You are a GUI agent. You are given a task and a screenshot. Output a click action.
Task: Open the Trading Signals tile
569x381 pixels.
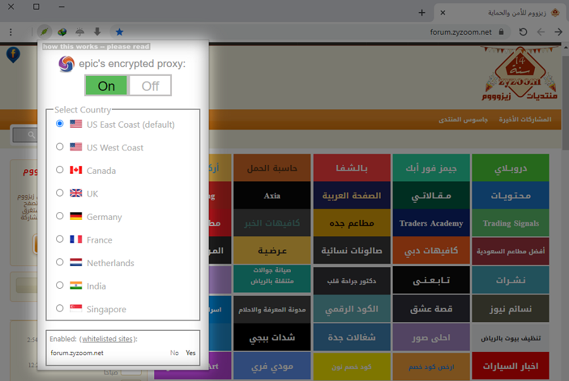[511, 223]
